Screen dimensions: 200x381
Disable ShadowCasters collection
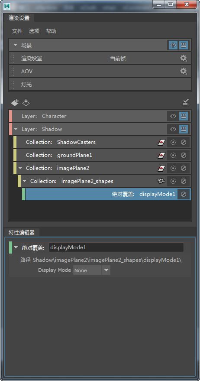tap(184, 142)
